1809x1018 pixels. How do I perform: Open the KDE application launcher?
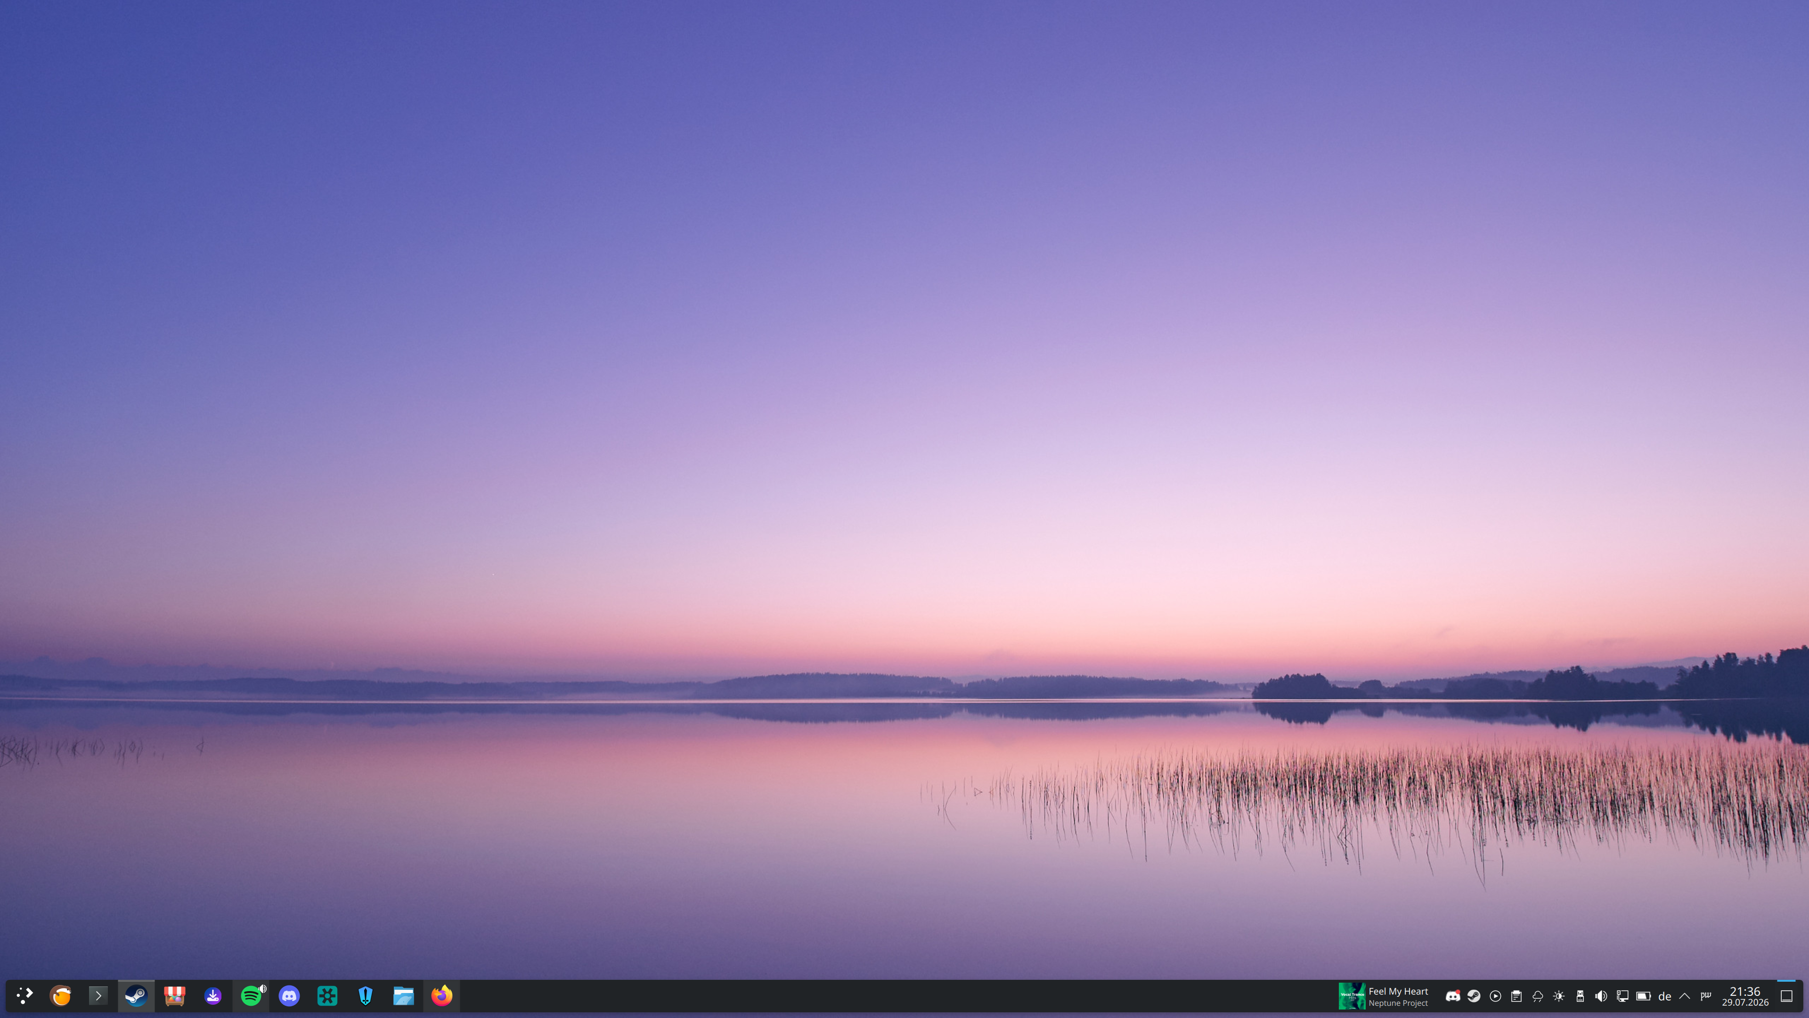[24, 995]
